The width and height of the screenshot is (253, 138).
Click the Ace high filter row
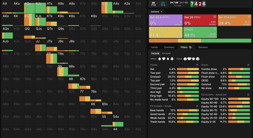pyautogui.click(x=175, y=92)
